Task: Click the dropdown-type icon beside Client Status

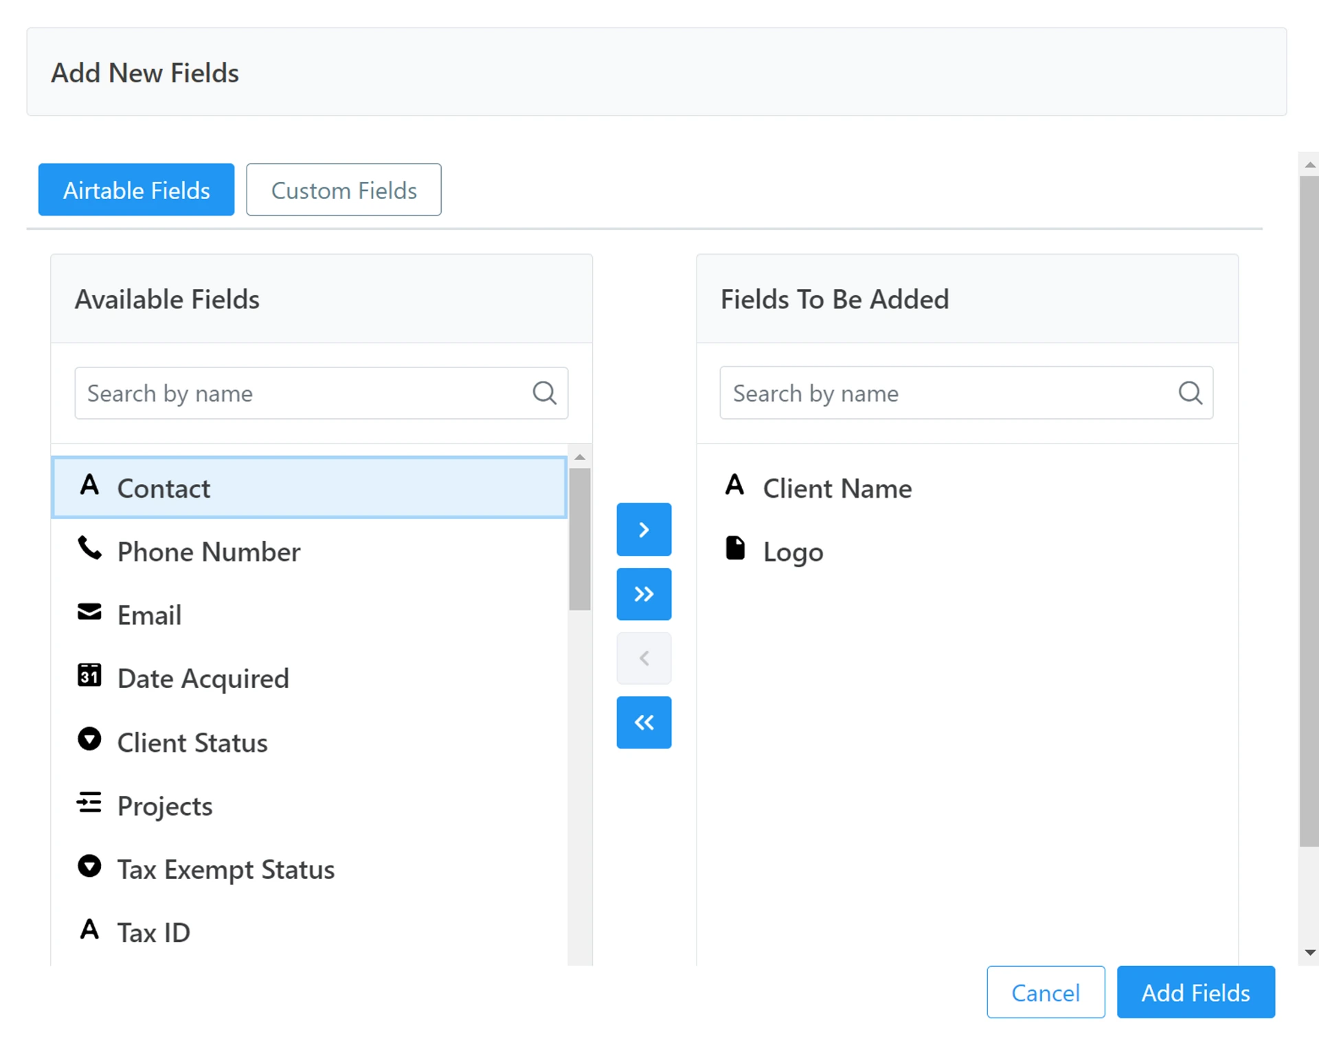Action: (89, 740)
